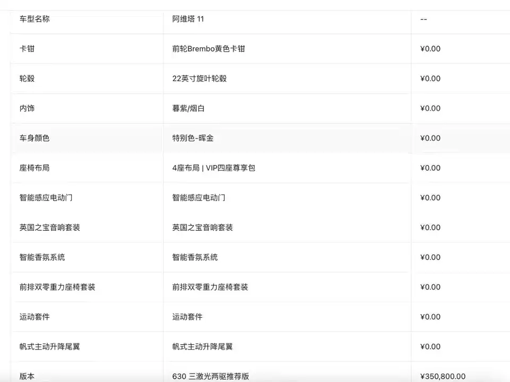Click the 轮毂 row label
The width and height of the screenshot is (510, 382).
pyautogui.click(x=27, y=79)
